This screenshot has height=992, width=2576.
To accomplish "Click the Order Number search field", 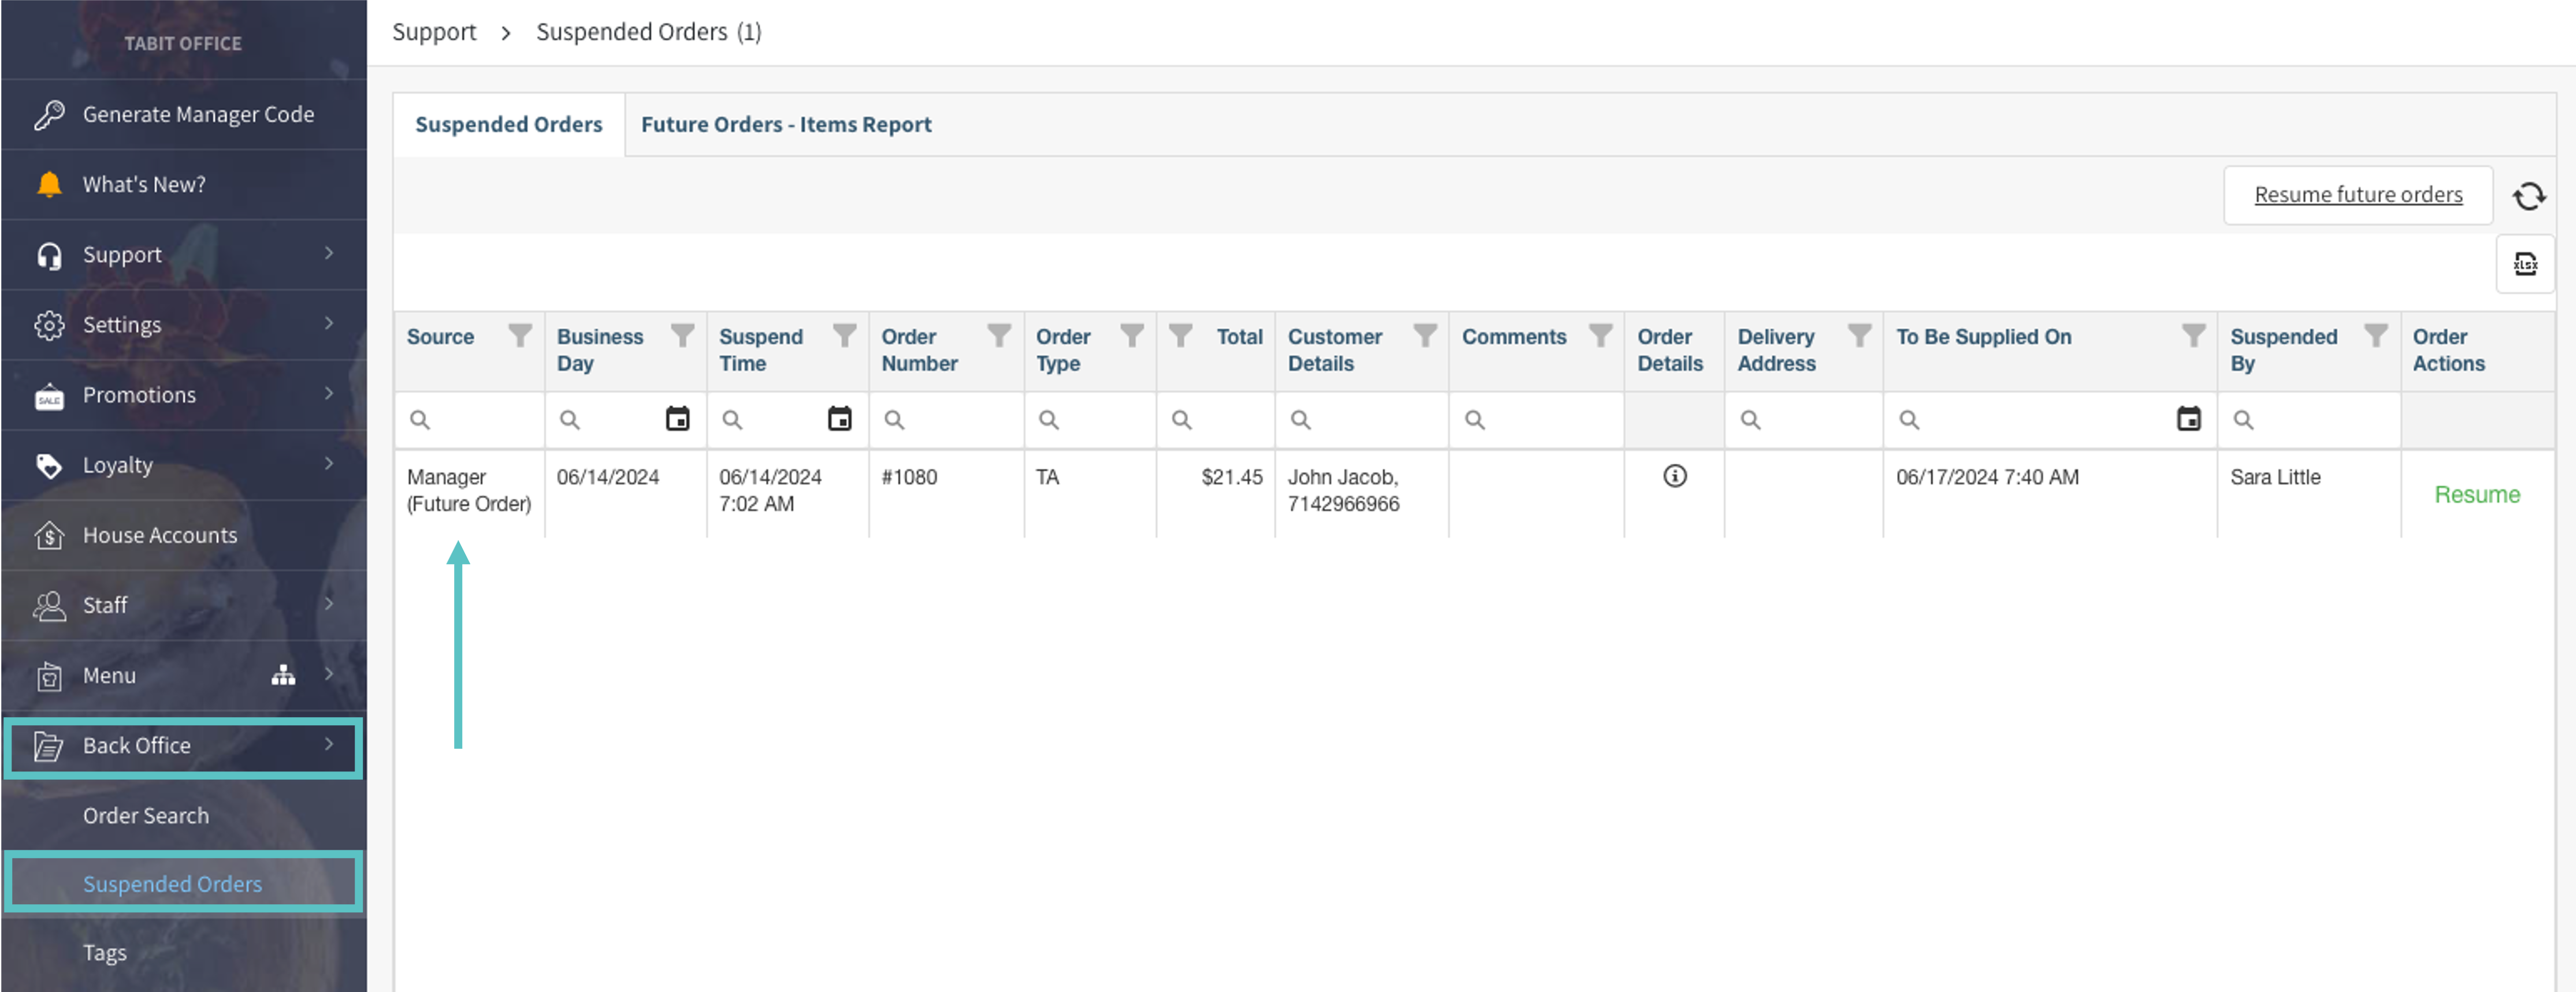I will click(955, 420).
